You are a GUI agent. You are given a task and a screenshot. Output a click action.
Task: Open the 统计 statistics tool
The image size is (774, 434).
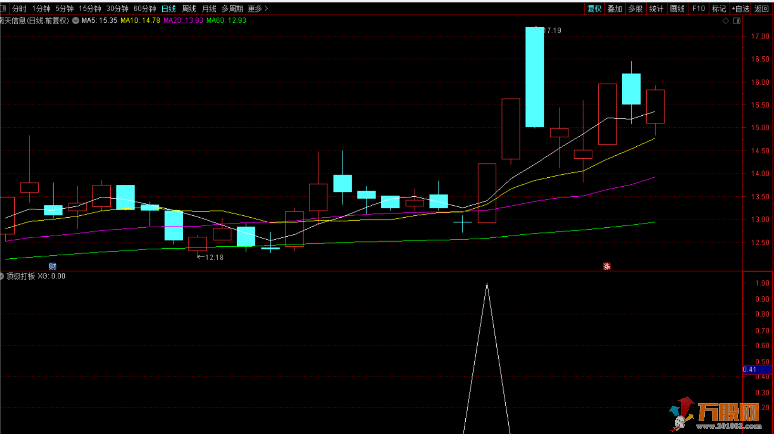(x=656, y=9)
